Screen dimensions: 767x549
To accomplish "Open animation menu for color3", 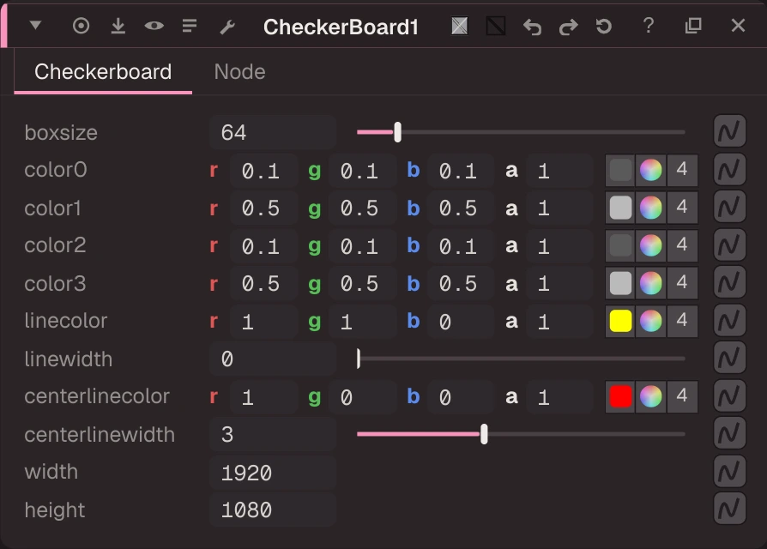I will (729, 282).
